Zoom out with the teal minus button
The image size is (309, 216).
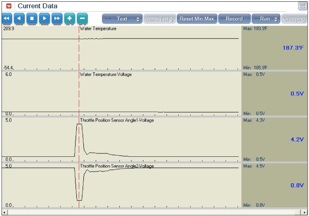point(82,19)
